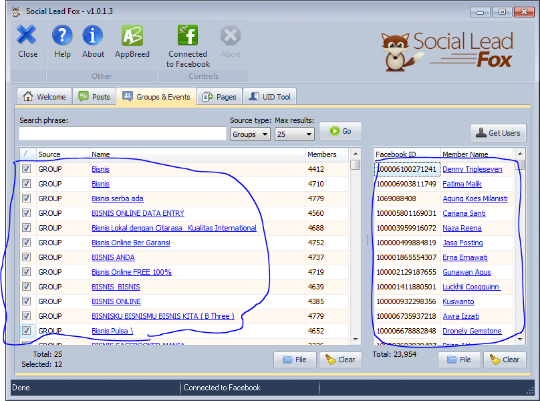Open Kuswanto member link
This screenshot has height=401, width=540.
[x=458, y=302]
